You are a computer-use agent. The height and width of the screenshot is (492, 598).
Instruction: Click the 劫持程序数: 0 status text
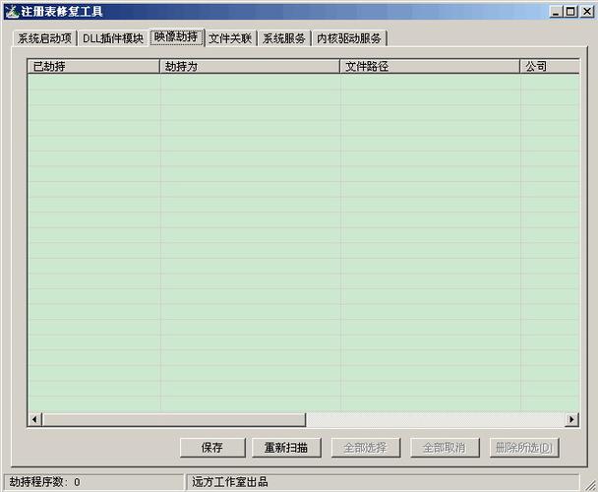[44, 482]
